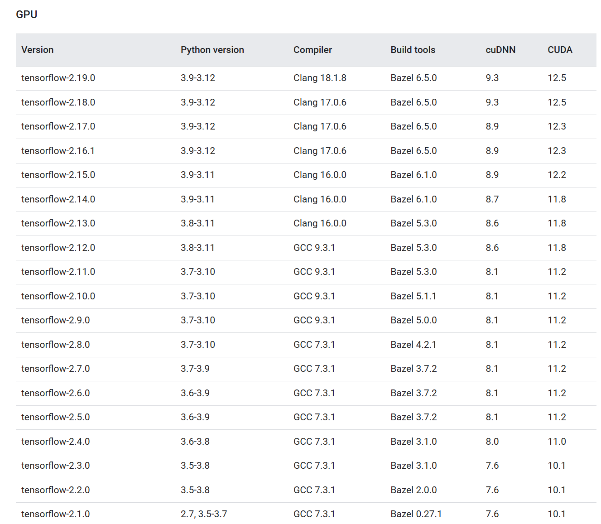Click the Build tools column header
This screenshot has height=524, width=601.
pyautogui.click(x=413, y=50)
